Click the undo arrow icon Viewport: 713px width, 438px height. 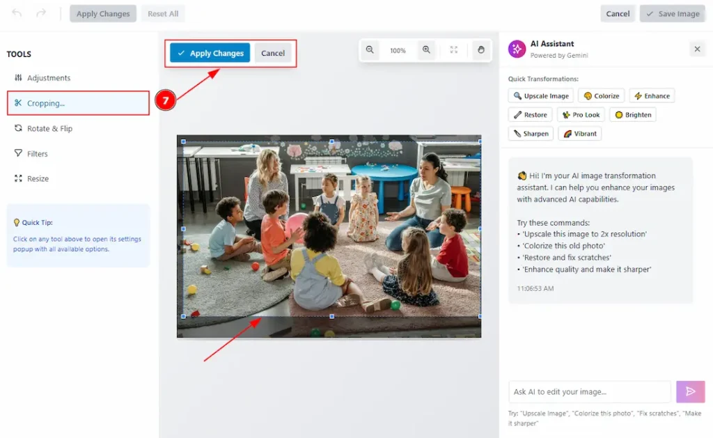pyautogui.click(x=17, y=13)
